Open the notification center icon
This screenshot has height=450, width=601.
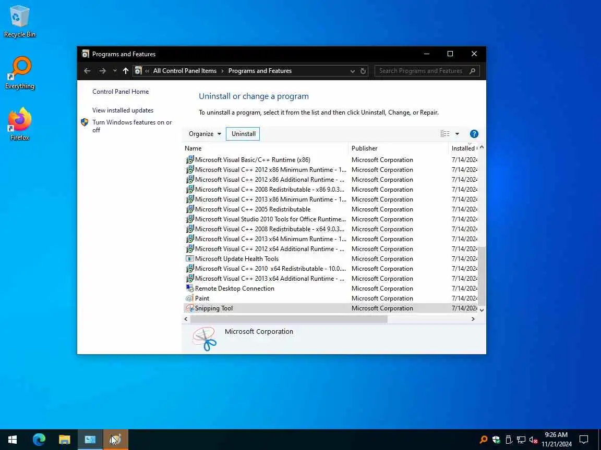[x=584, y=440]
